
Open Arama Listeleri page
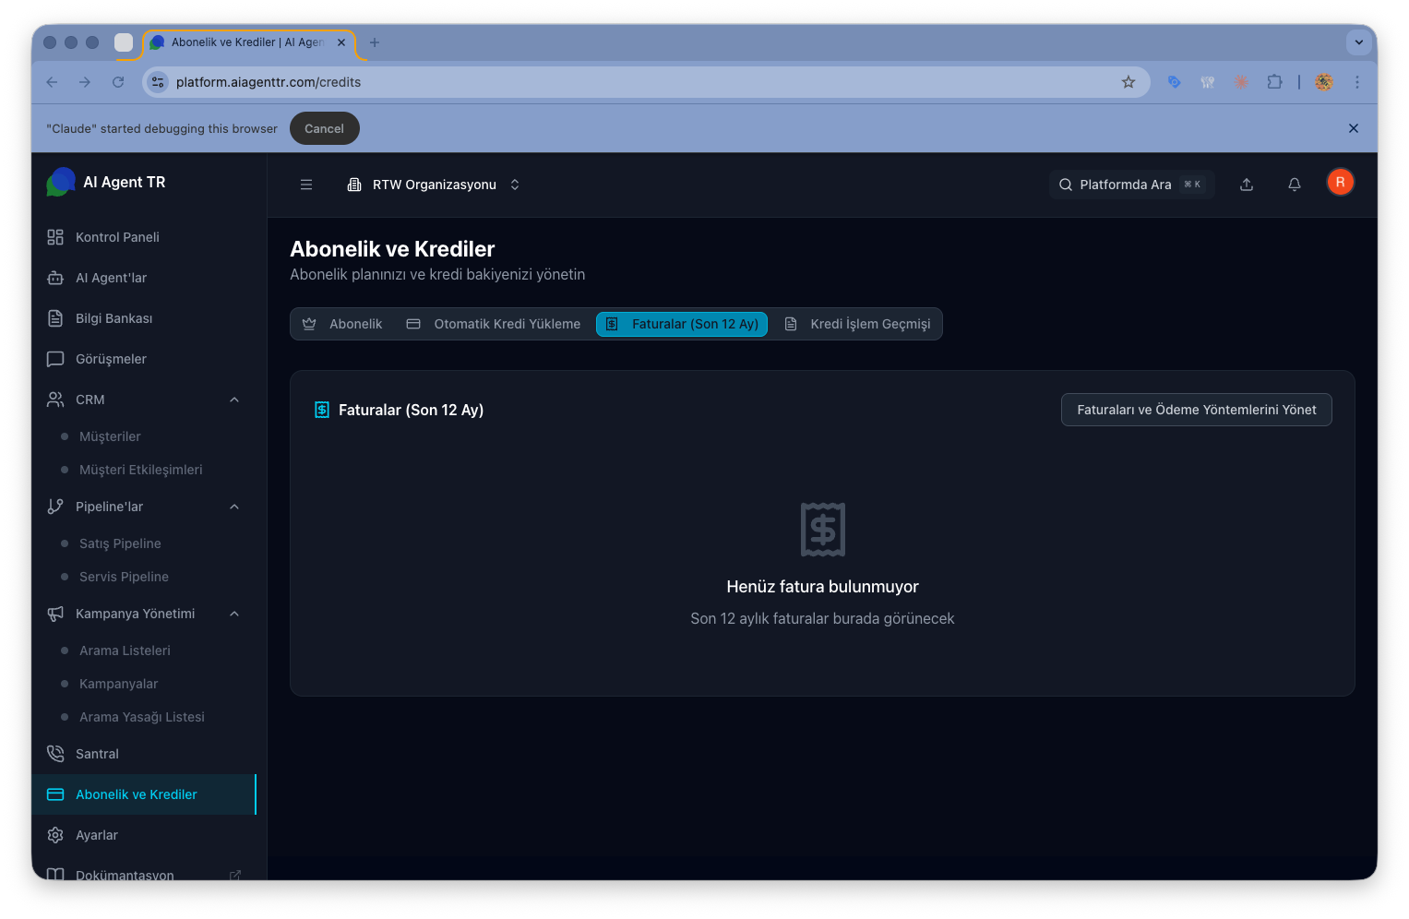point(125,650)
